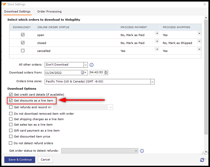This screenshot has height=167, width=210.
Task: Open Process Shipping dropdown for closed orders
Action: click(x=199, y=42)
